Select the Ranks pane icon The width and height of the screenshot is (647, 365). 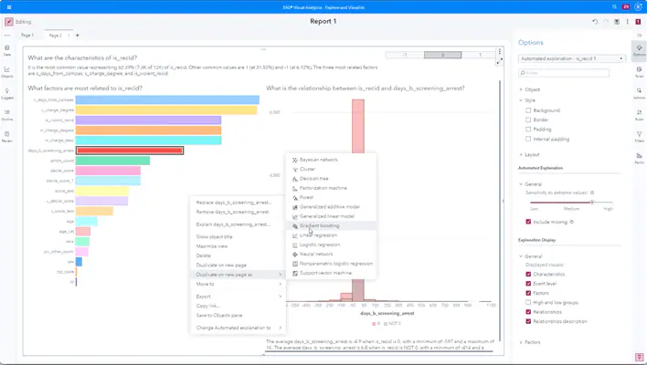(x=639, y=158)
